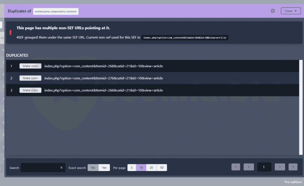Screen dimensions: 304x186
Task: Click into the Search input field
Action: click(x=39, y=168)
